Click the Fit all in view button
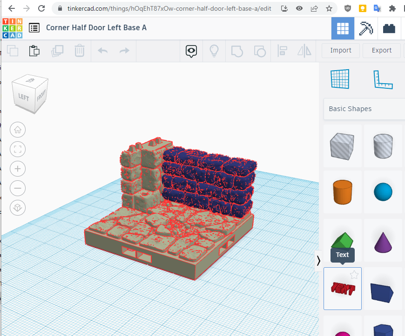Screen dimensions: 405x336 coord(18,149)
